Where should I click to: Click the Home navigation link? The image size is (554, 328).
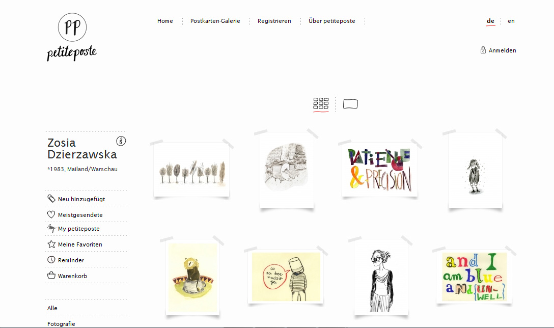[x=165, y=21]
